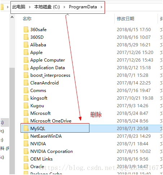Click the 360safe folder icon
The image size is (163, 175).
(x=26, y=29)
